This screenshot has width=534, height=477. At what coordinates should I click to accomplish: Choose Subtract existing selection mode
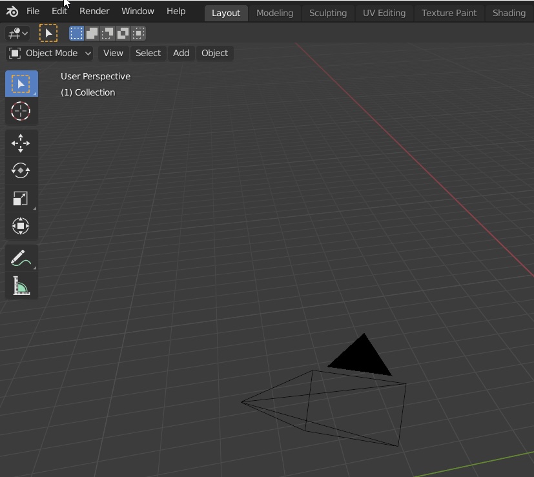point(107,34)
